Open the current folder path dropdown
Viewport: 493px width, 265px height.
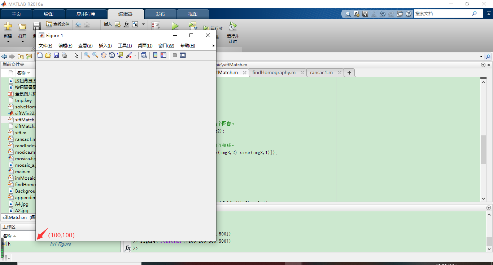coord(481,57)
